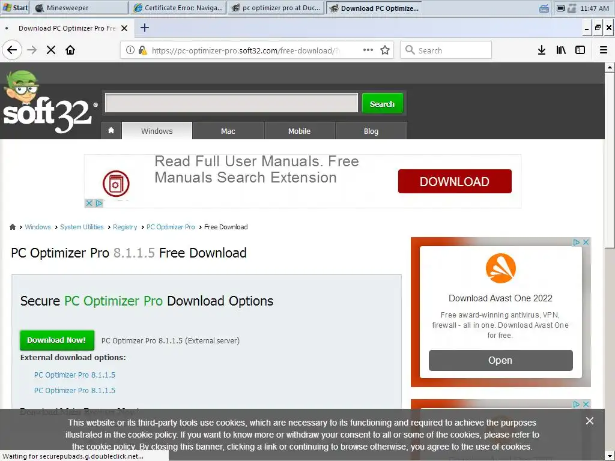Click the on-screen keyboard tray icon

click(544, 8)
